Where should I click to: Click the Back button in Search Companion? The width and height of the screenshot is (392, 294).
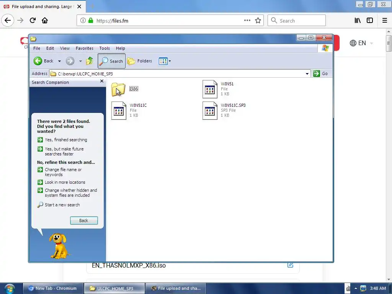[84, 220]
